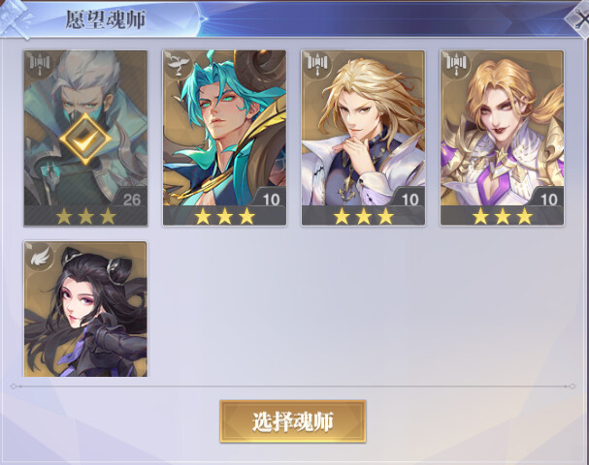Click the three stars under blonde man's card
Image resolution: width=589 pixels, height=465 pixels.
[363, 216]
